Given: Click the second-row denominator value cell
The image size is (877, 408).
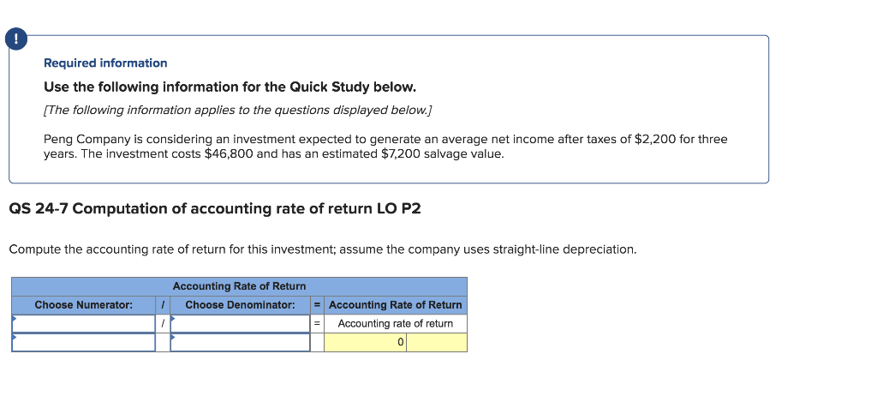Looking at the screenshot, I should (x=240, y=342).
